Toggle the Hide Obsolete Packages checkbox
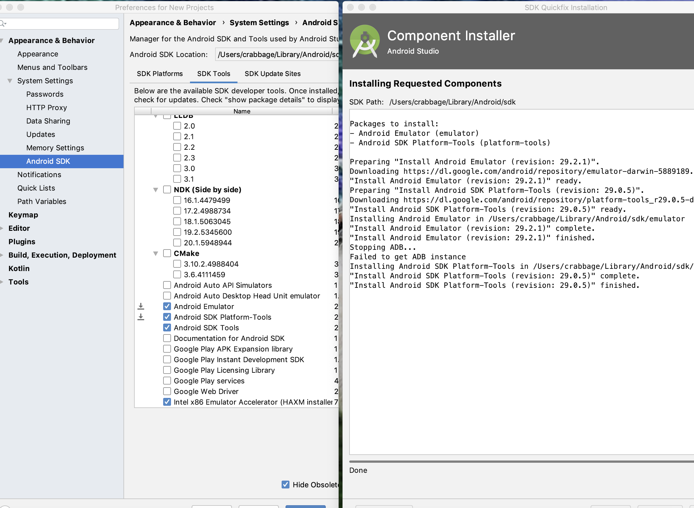 pos(285,485)
